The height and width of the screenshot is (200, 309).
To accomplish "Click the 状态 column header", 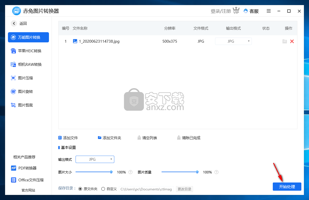I will [266, 28].
